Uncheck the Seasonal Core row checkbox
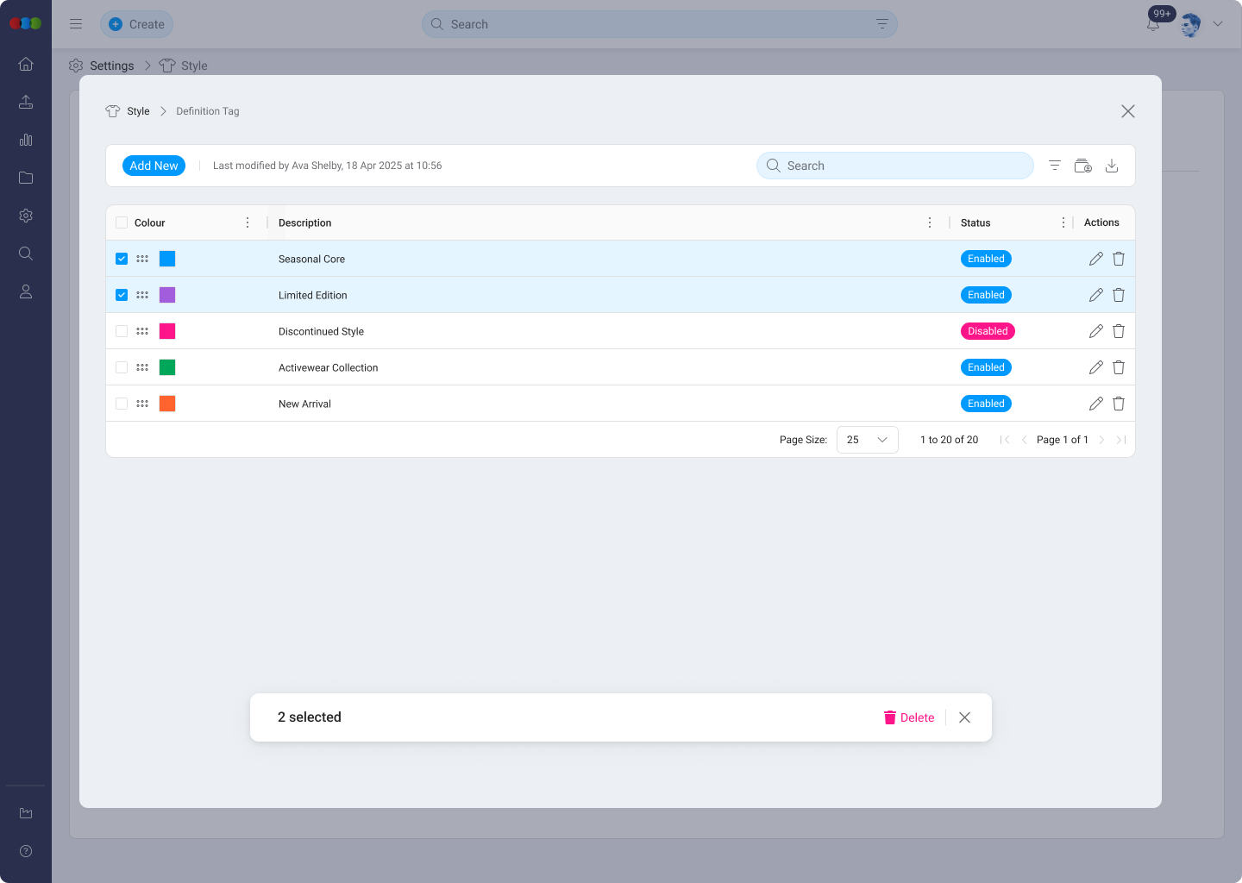The image size is (1242, 883). 122,259
